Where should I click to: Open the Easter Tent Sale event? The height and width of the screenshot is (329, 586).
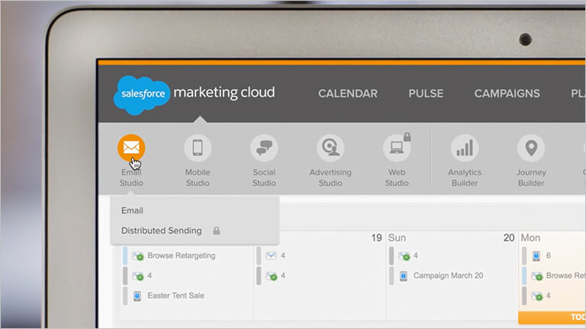click(x=175, y=295)
